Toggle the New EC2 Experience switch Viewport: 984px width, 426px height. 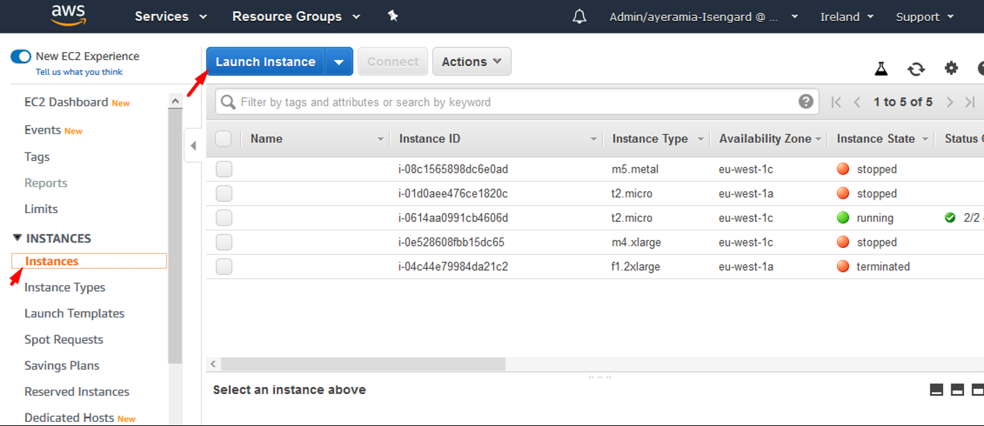(21, 56)
